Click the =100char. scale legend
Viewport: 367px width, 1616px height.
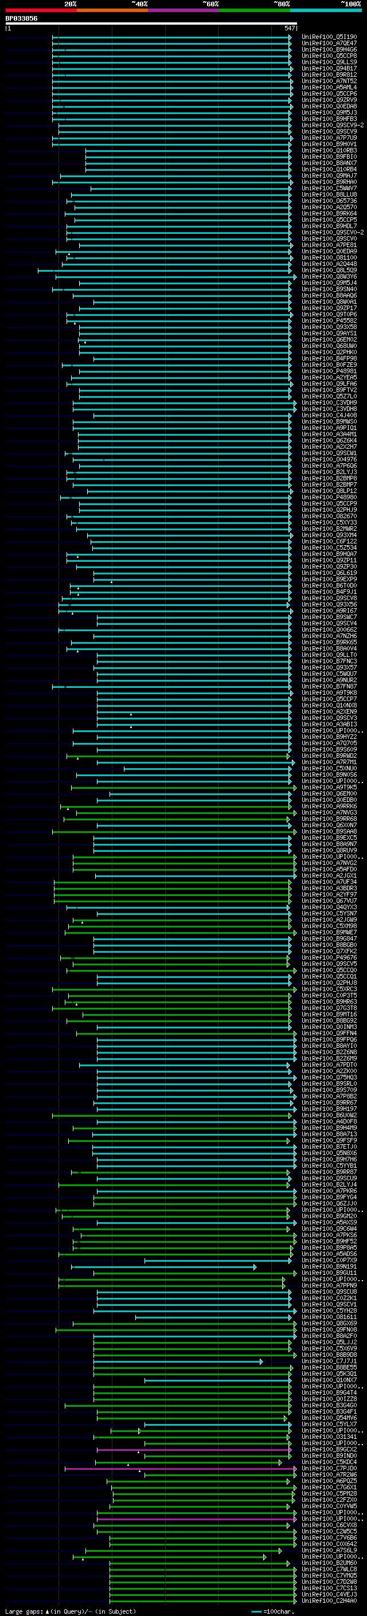point(272,1611)
